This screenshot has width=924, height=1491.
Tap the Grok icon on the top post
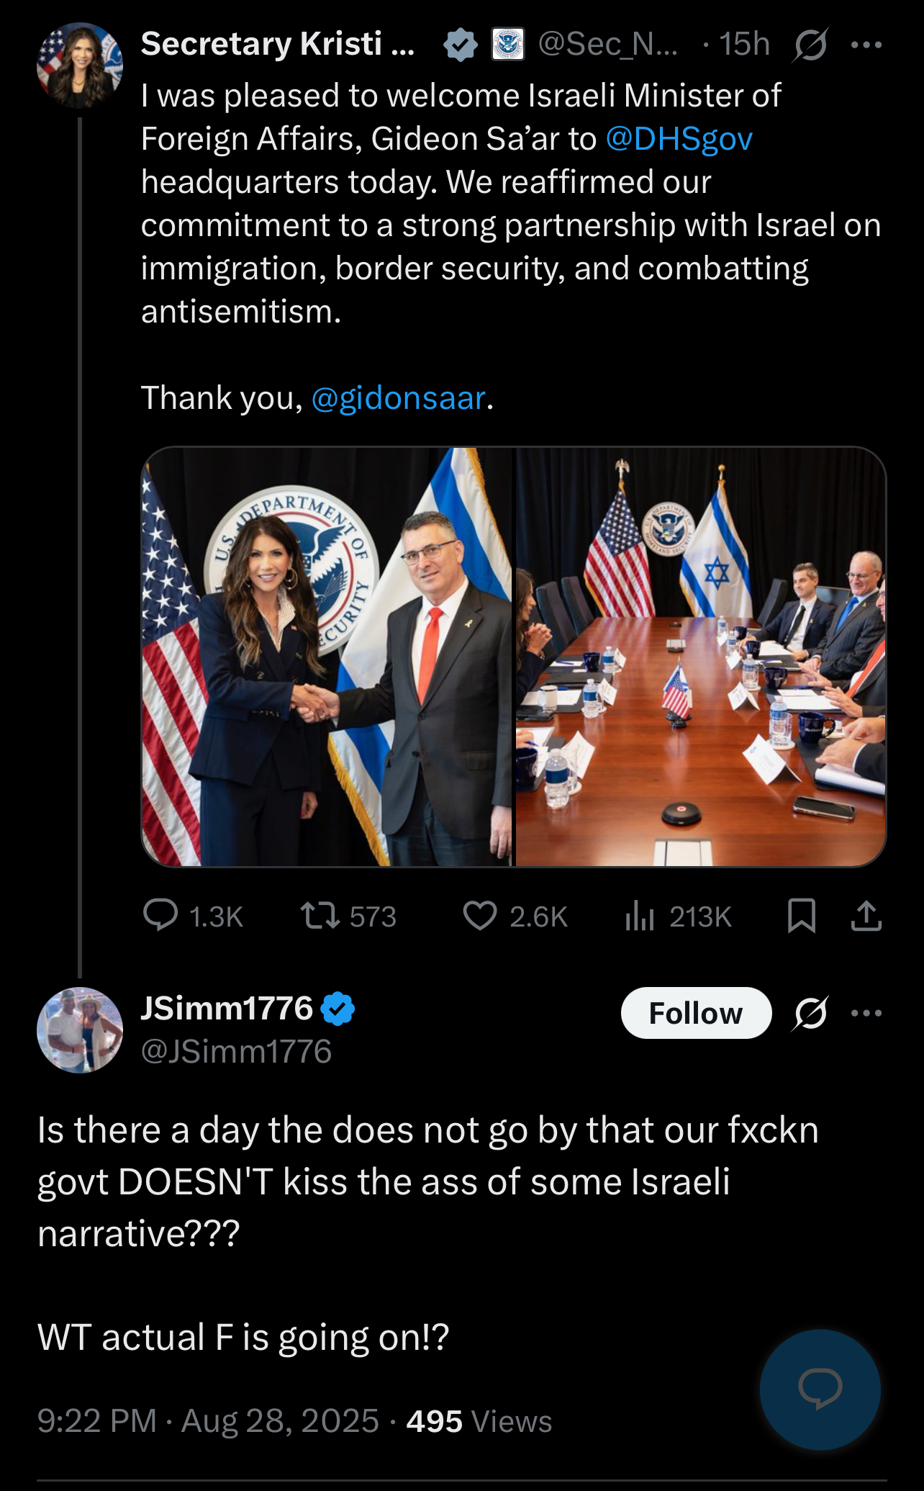811,45
